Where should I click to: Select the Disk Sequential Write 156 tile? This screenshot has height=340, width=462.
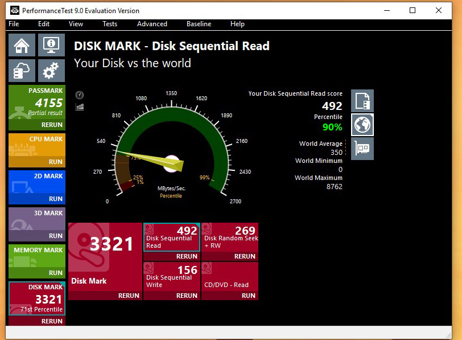(x=172, y=277)
